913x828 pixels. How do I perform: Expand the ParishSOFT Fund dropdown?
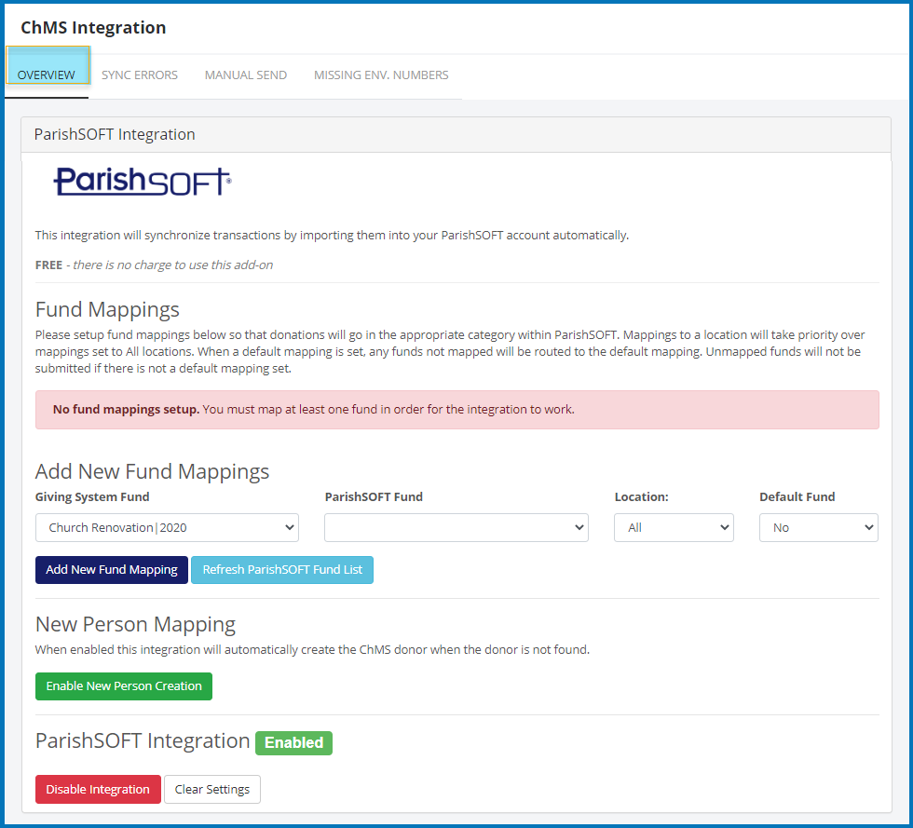[x=456, y=527]
